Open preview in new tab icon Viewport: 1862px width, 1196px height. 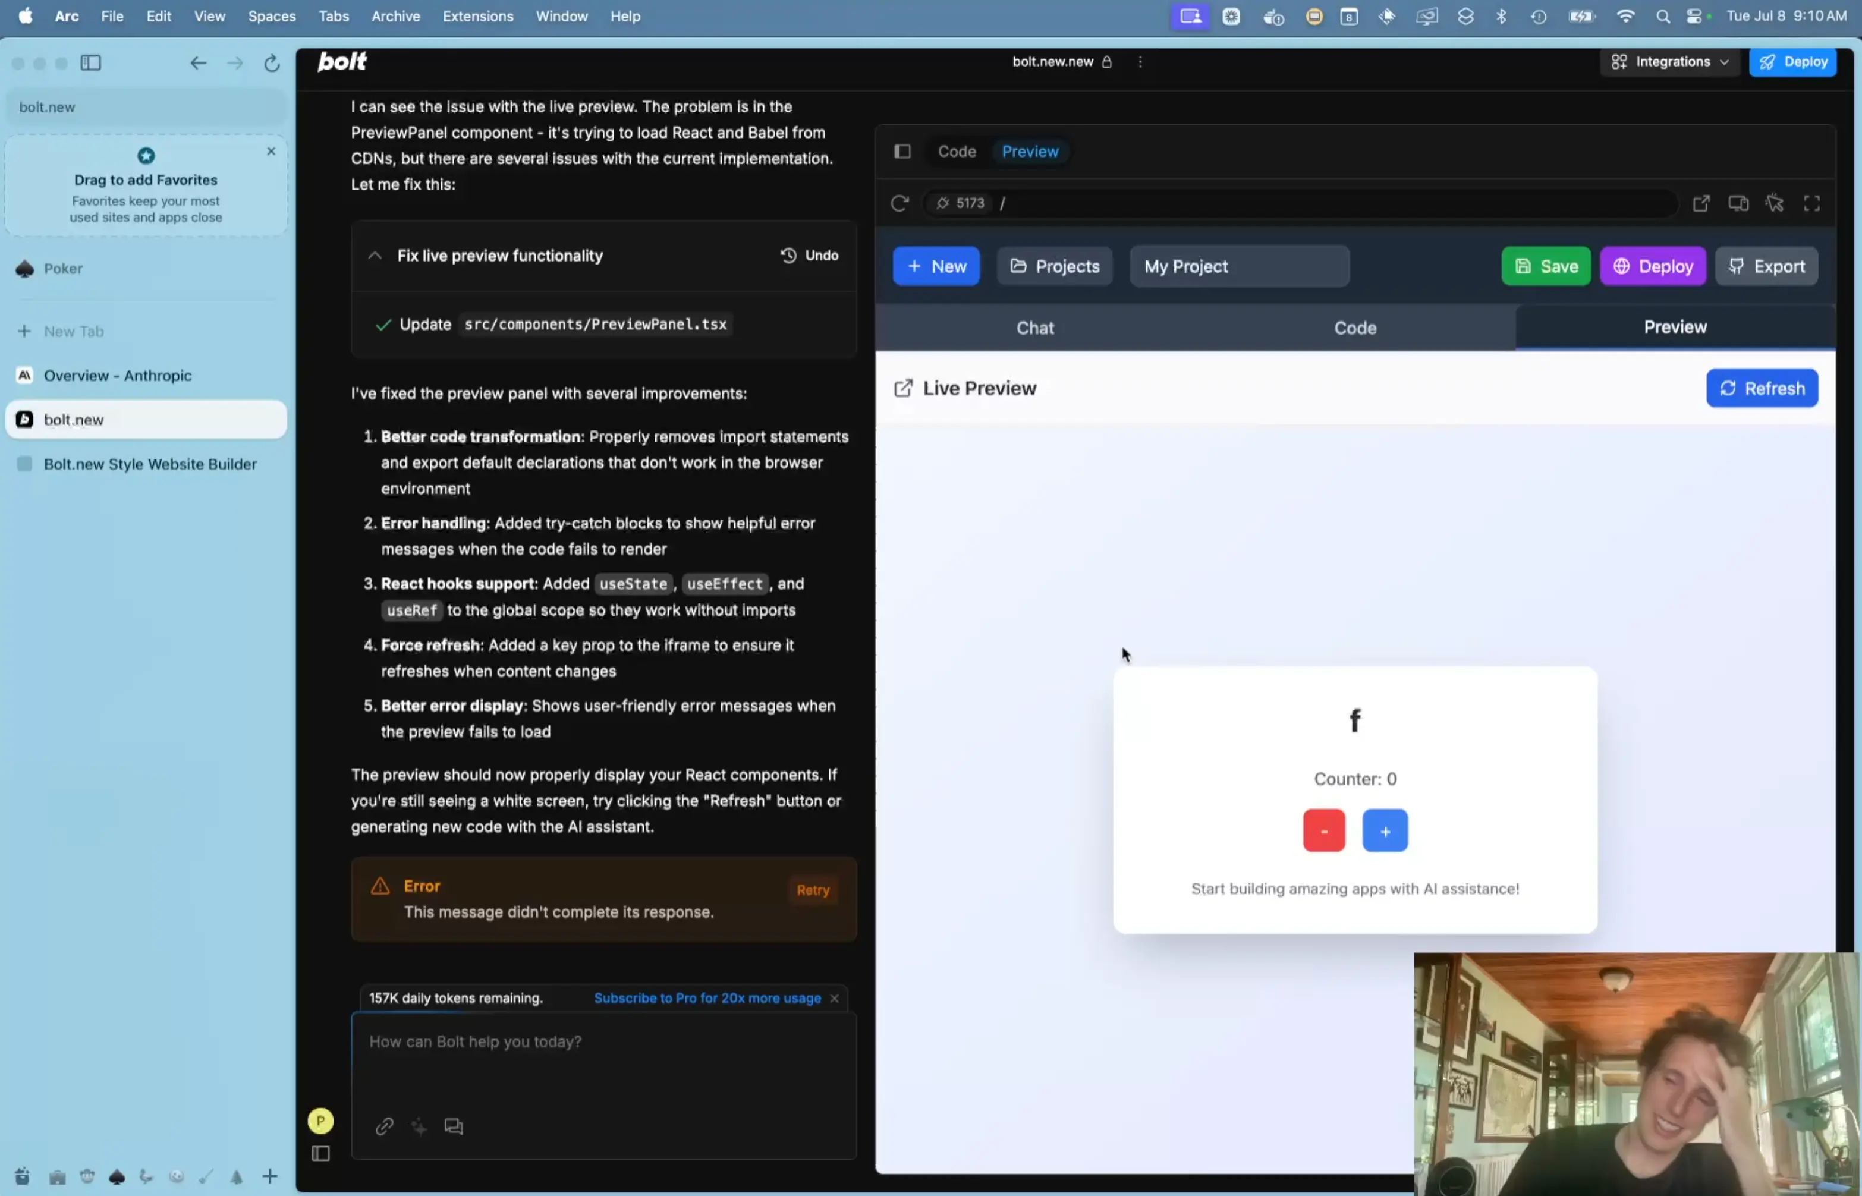point(1701,203)
